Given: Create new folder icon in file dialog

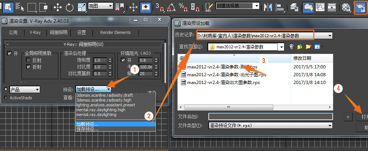Looking at the screenshot, I should coord(308,47).
